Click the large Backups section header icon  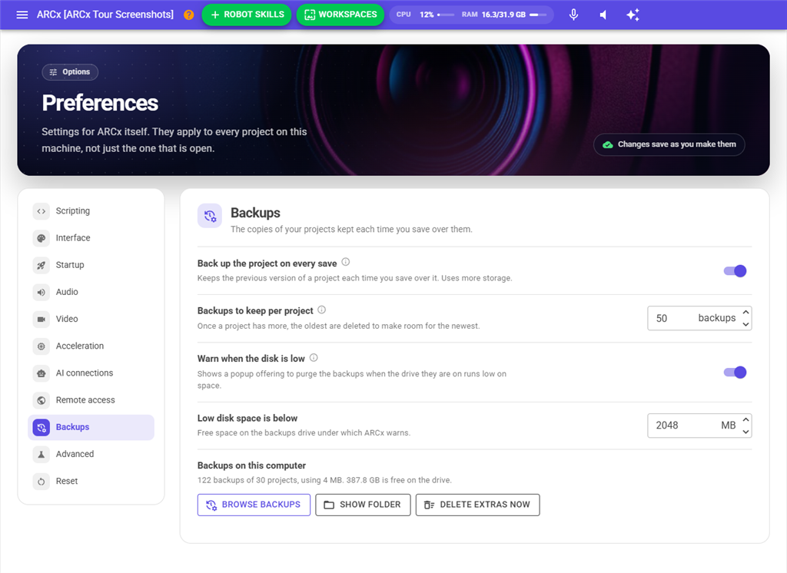[x=210, y=216]
